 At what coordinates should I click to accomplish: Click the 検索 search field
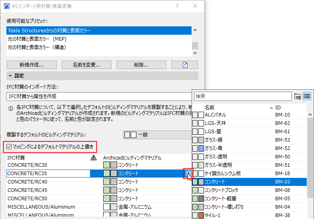click(x=242, y=97)
